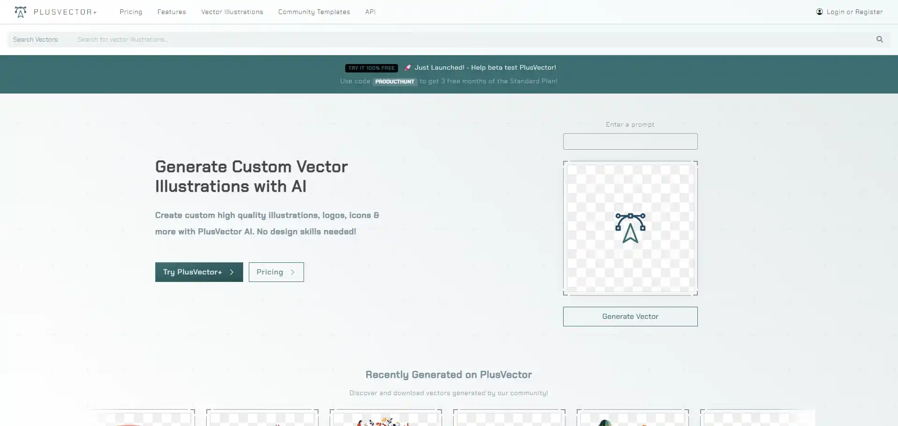Click the Enter a prompt label

[630, 124]
